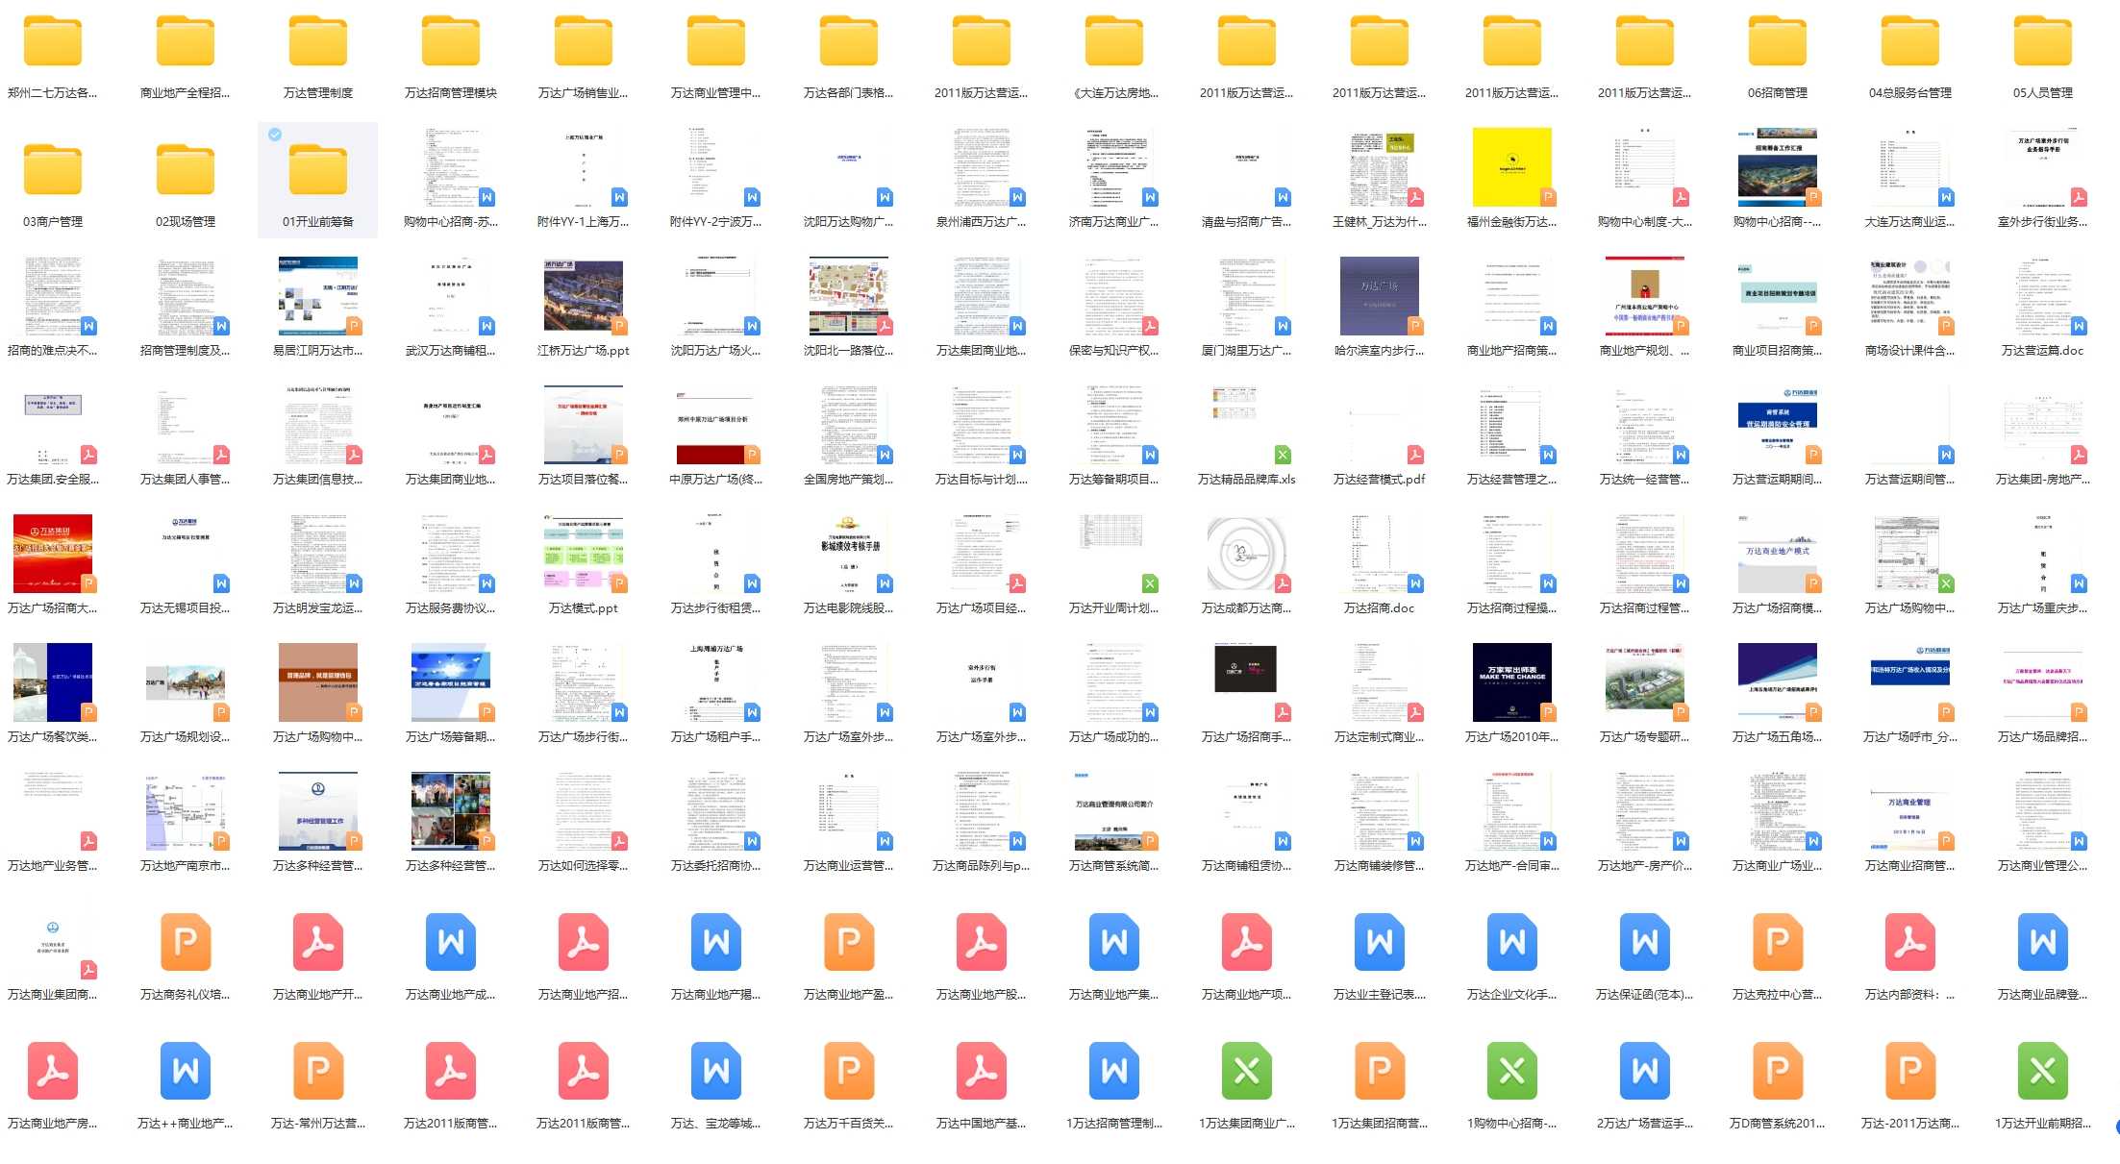Select the 福州金融街万达... yellow thumbnail
Viewport: 2120px width, 1164px height.
point(1512,167)
